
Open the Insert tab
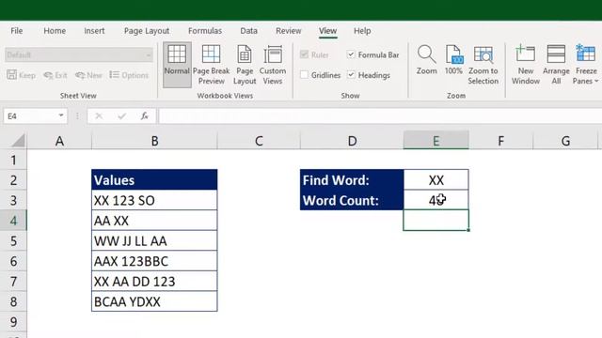pyautogui.click(x=94, y=31)
